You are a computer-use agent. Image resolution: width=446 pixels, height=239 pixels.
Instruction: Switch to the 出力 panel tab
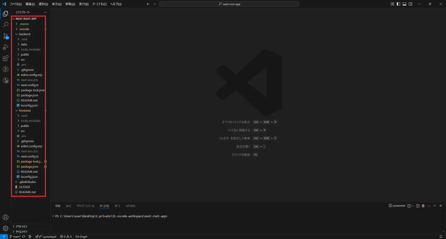[69, 206]
